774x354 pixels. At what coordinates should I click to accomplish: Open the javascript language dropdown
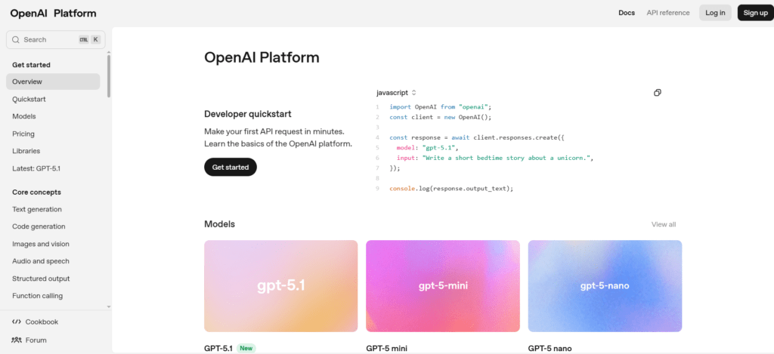[396, 93]
